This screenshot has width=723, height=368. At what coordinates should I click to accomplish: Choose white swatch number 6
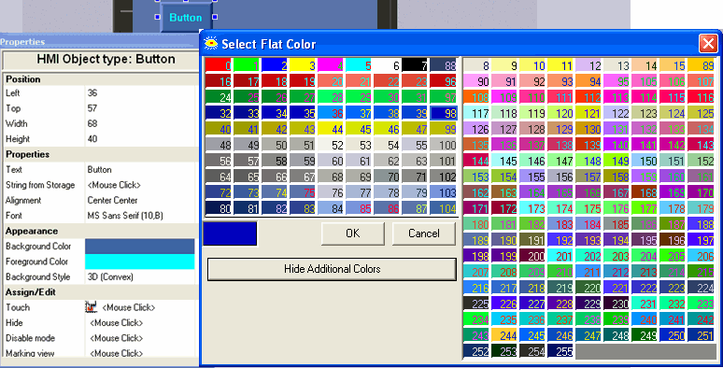pyautogui.click(x=387, y=65)
